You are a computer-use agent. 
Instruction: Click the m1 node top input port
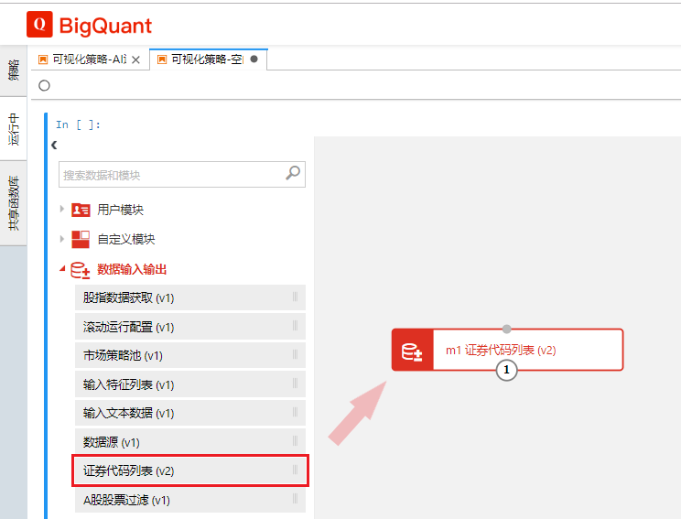tap(506, 329)
